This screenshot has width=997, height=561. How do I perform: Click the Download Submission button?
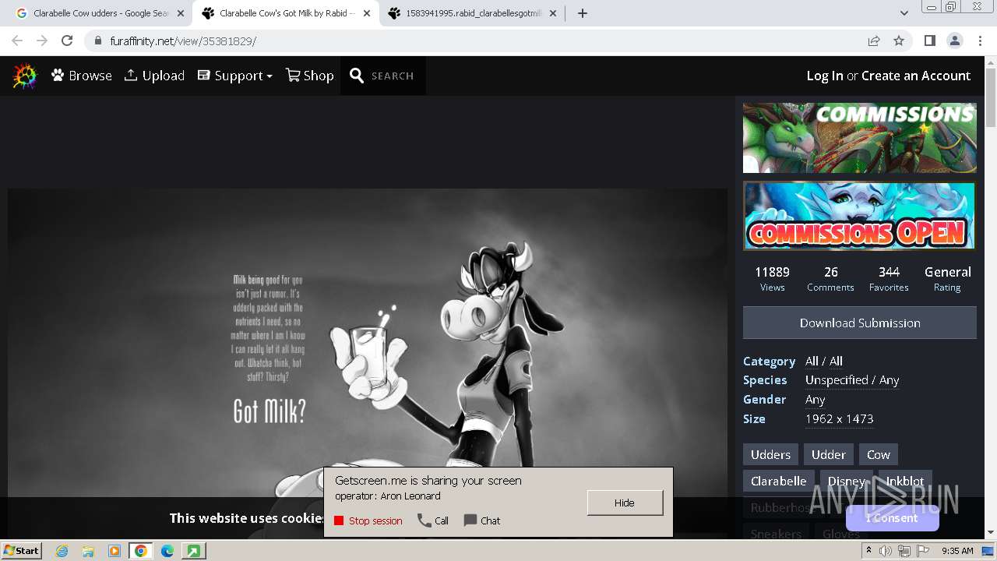pos(860,323)
